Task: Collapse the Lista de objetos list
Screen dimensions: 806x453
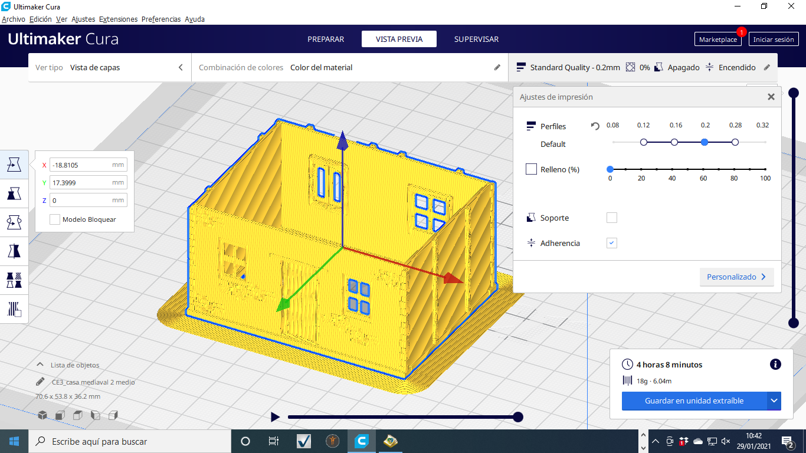Action: click(x=40, y=365)
